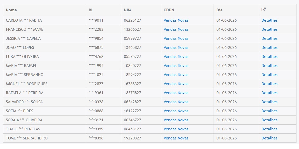Click the Dia column header
Image resolution: width=299 pixels, height=149 pixels.
click(x=219, y=10)
